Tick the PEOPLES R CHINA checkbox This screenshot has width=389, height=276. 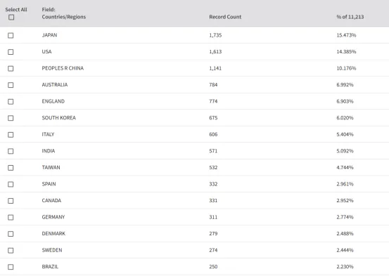11,68
